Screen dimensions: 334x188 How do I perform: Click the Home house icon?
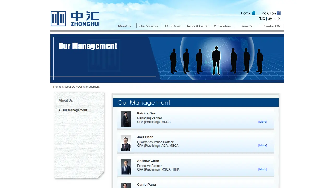pos(253,13)
